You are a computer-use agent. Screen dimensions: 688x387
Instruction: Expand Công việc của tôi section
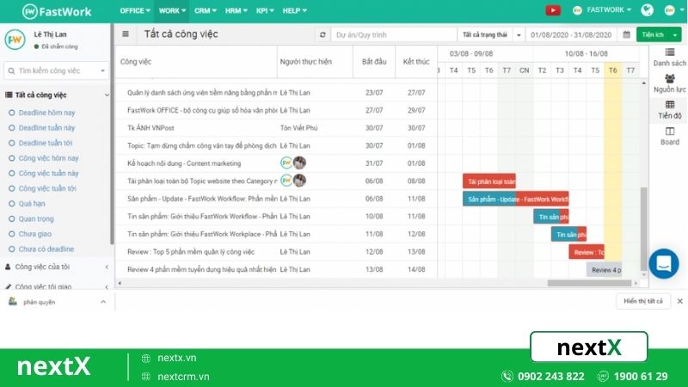coord(107,267)
